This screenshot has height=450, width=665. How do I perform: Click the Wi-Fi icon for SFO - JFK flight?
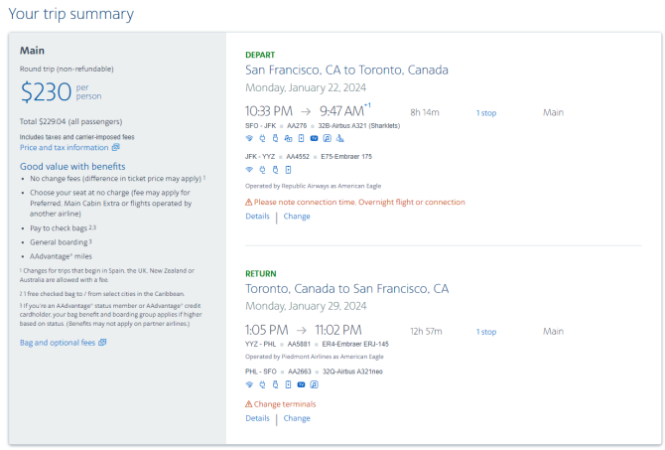pyautogui.click(x=249, y=138)
